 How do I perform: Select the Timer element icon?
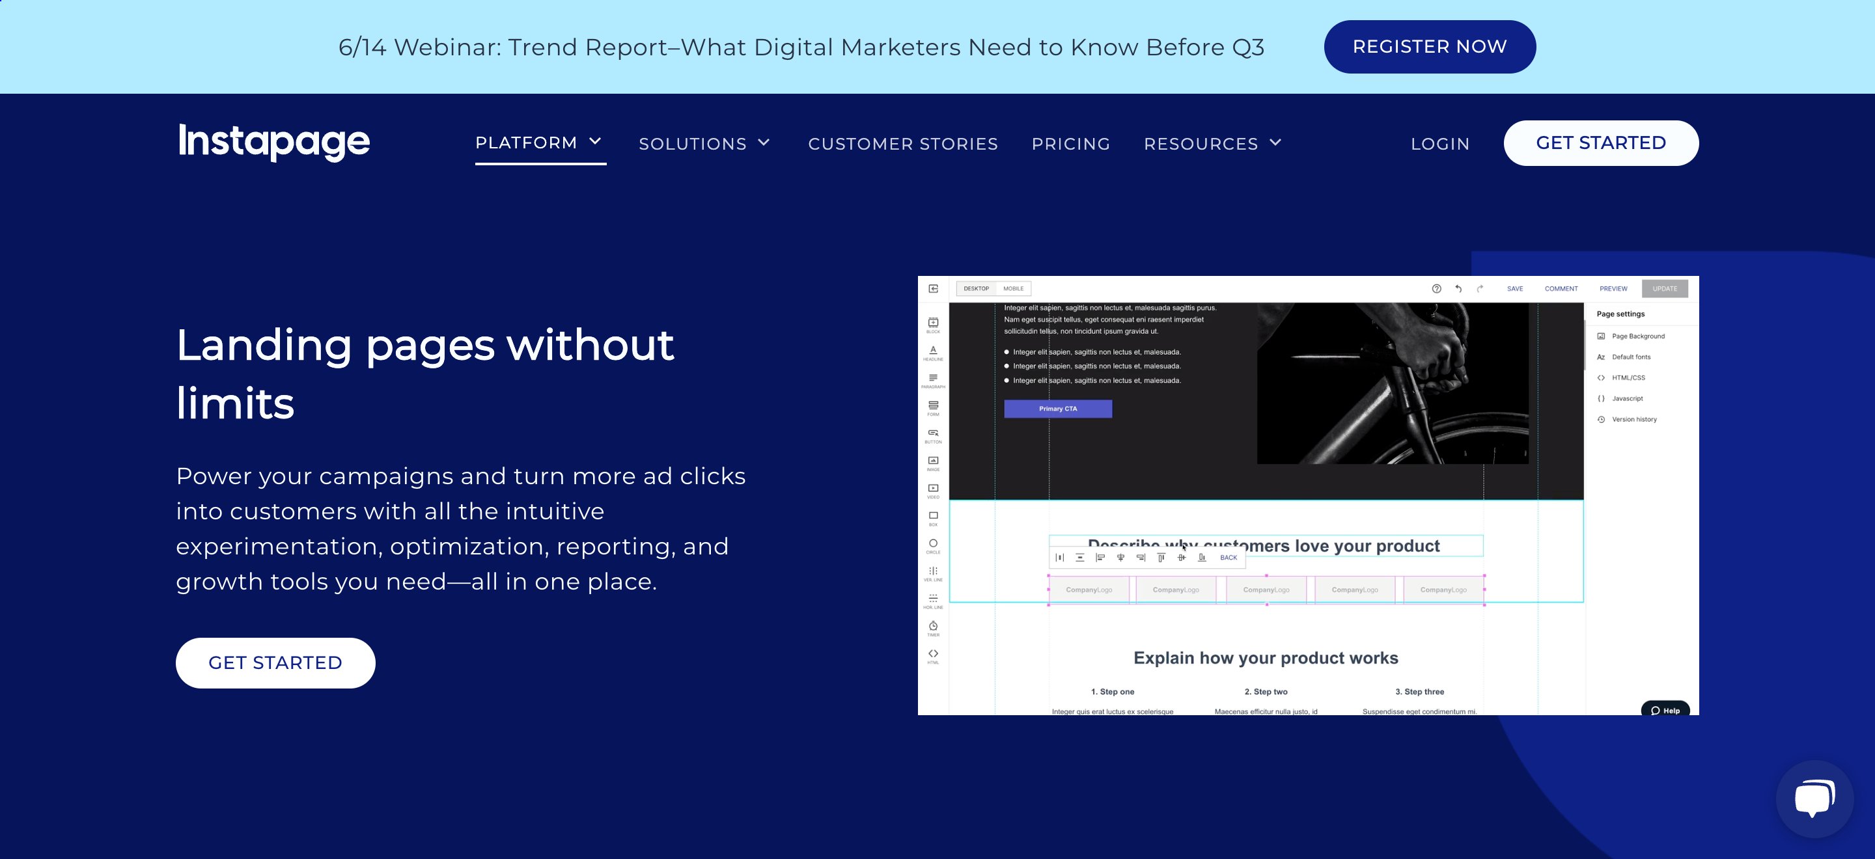pyautogui.click(x=932, y=629)
